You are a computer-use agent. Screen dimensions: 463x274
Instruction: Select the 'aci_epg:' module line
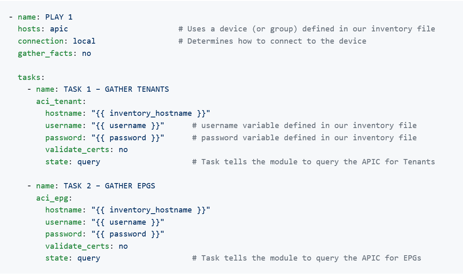54,198
